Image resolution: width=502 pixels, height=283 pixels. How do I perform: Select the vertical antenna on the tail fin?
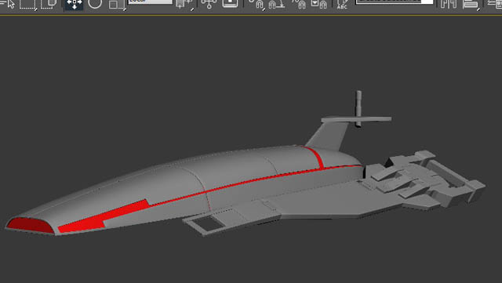coord(359,108)
